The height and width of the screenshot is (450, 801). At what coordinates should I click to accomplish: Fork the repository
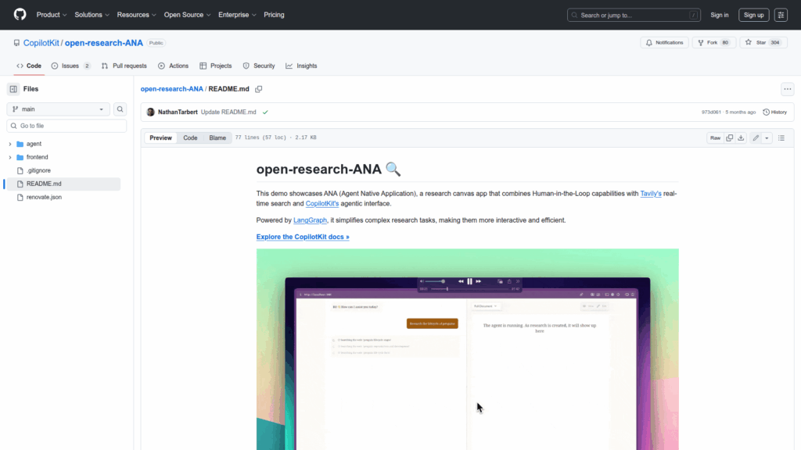point(713,43)
